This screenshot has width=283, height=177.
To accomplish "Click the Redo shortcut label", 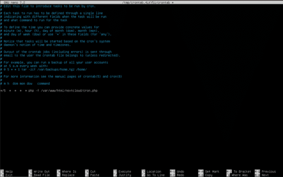I will [x=180, y=175].
